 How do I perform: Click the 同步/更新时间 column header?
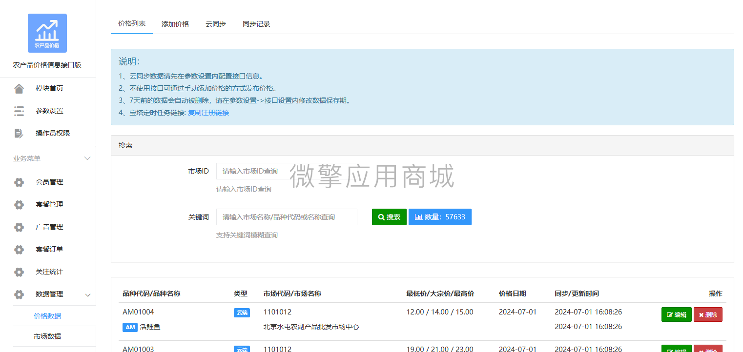pyautogui.click(x=577, y=293)
